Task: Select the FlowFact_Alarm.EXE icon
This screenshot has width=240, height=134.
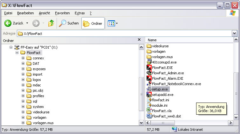Action: click(x=149, y=78)
